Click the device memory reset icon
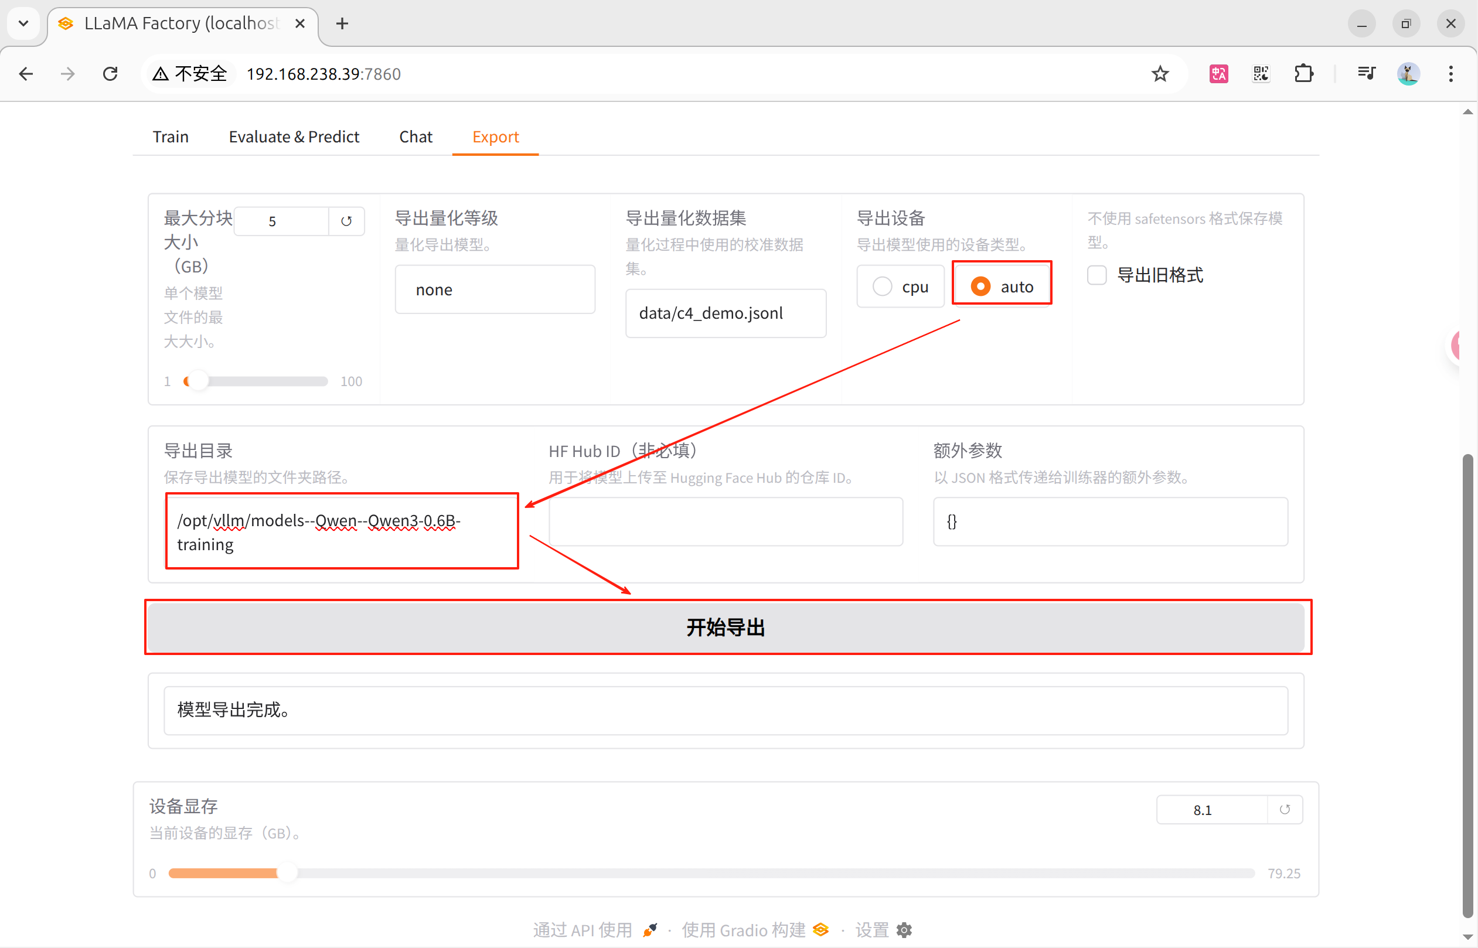This screenshot has height=948, width=1478. point(1284,810)
